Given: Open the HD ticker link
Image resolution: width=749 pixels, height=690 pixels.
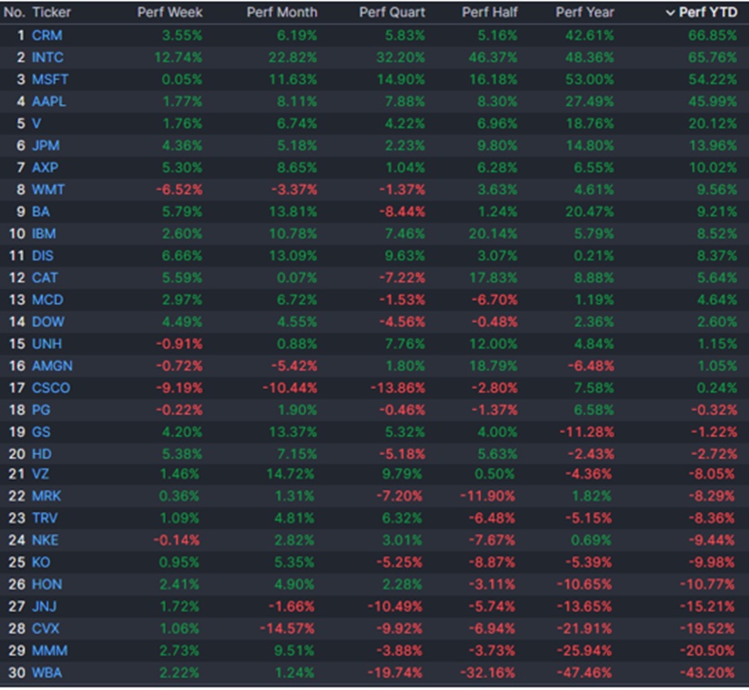Looking at the screenshot, I should click(41, 454).
